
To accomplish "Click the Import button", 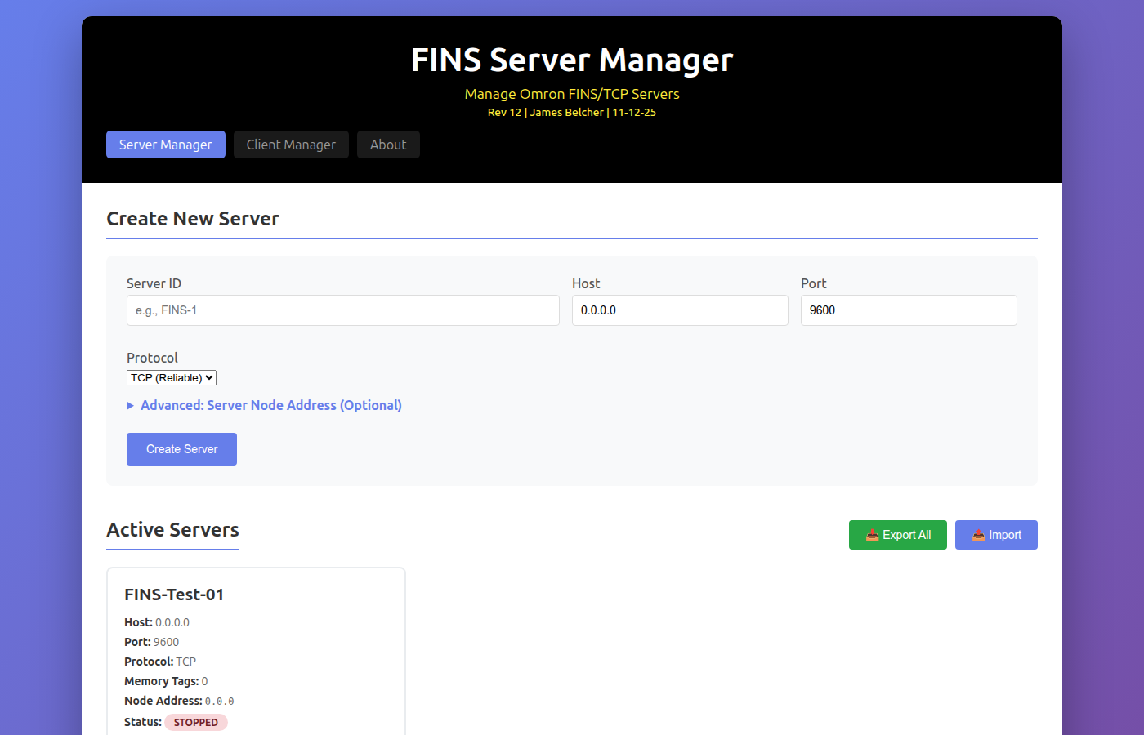I will pos(996,535).
